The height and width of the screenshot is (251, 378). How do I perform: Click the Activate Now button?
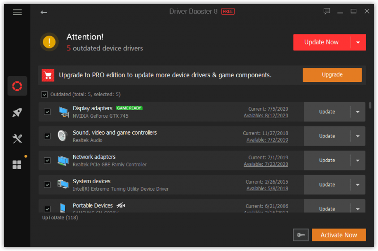click(339, 235)
